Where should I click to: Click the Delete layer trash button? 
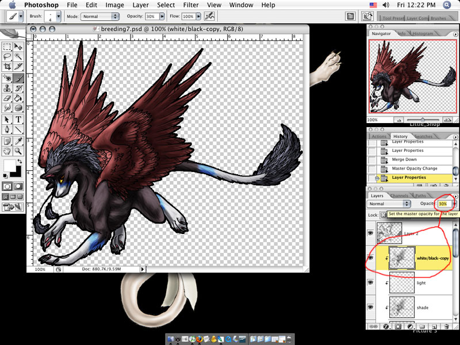(446, 326)
